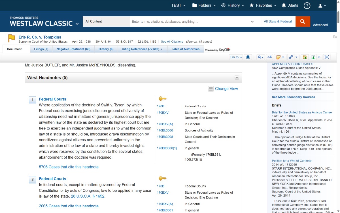This screenshot has height=213, width=340.
Task: Switch to the Negative Treatment tab
Action: [x=73, y=49]
